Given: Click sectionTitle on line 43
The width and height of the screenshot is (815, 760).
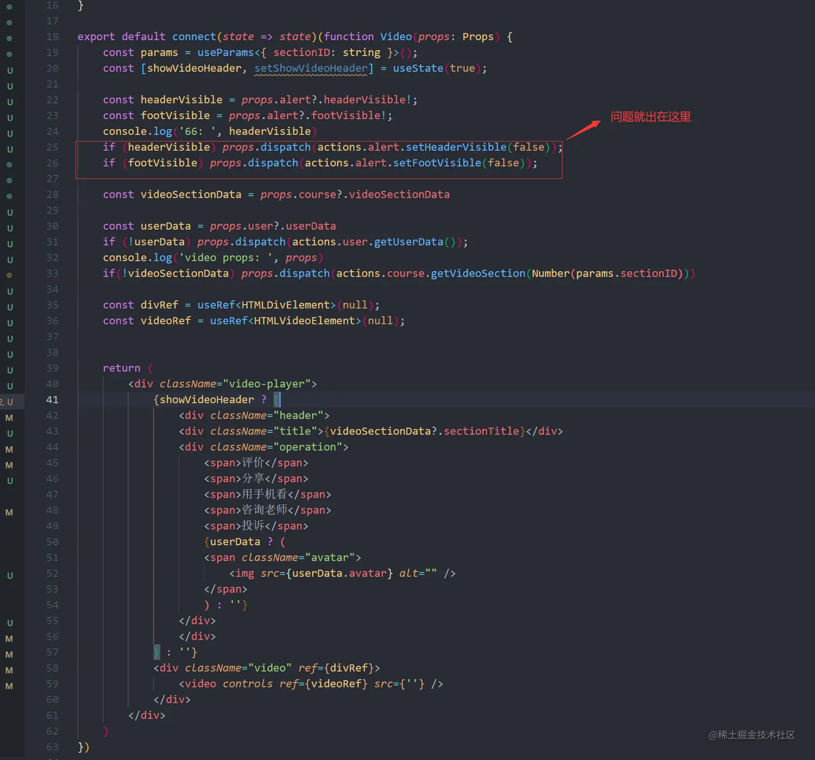Looking at the screenshot, I should click(x=481, y=431).
